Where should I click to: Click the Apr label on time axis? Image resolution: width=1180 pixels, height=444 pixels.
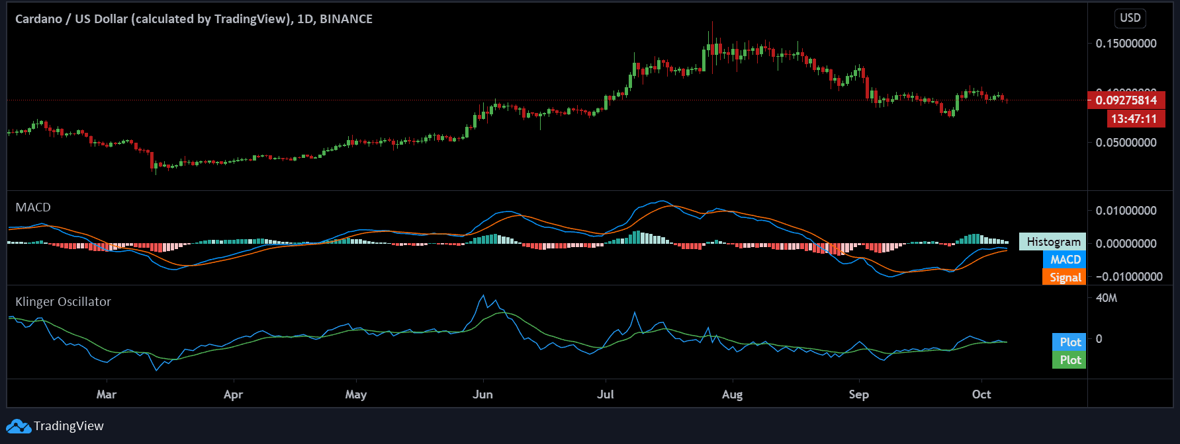(234, 394)
